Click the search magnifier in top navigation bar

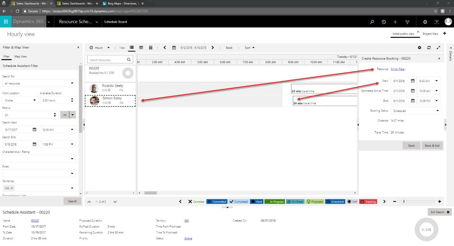point(372,22)
